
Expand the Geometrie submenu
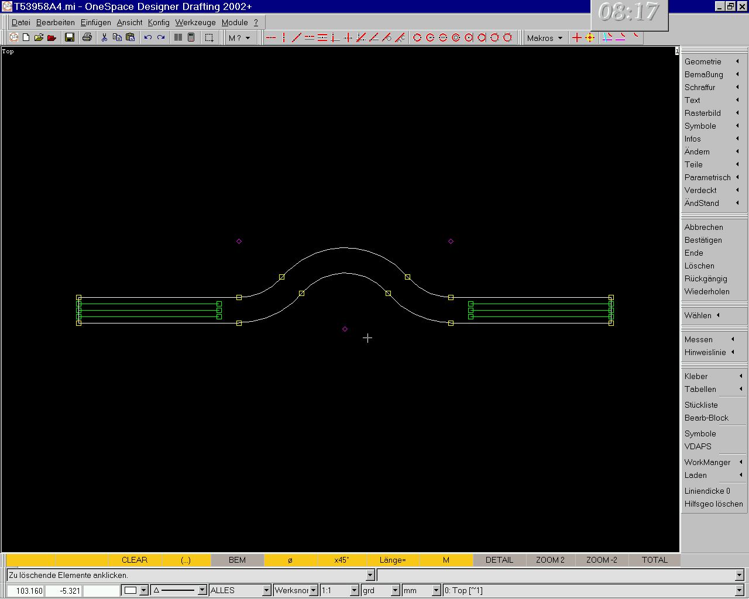(713, 61)
